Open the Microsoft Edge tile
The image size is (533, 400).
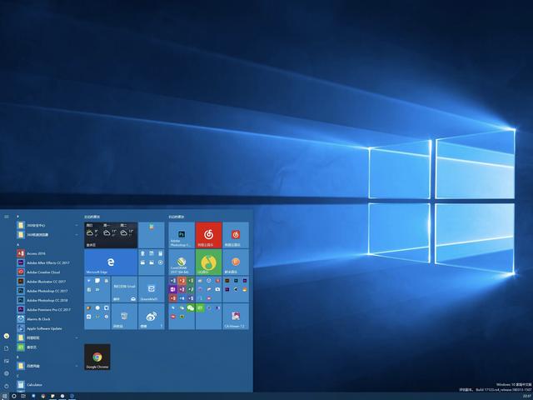111,262
